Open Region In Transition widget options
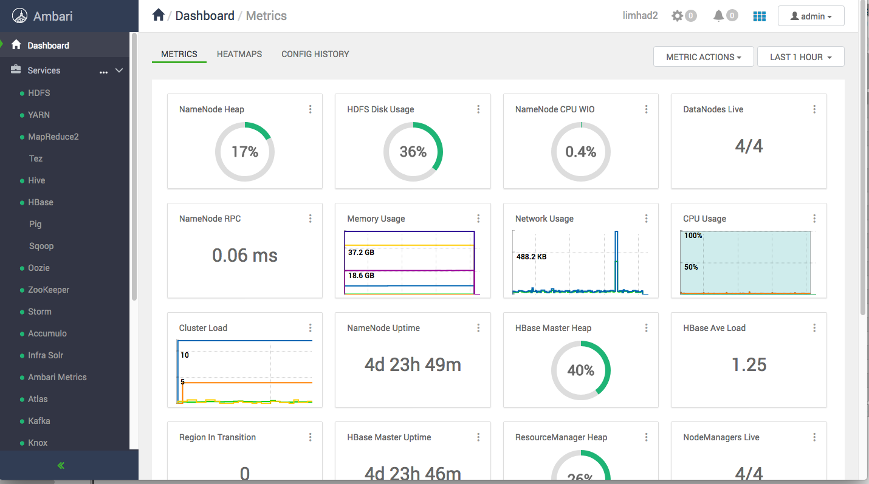The height and width of the screenshot is (484, 869). click(311, 437)
